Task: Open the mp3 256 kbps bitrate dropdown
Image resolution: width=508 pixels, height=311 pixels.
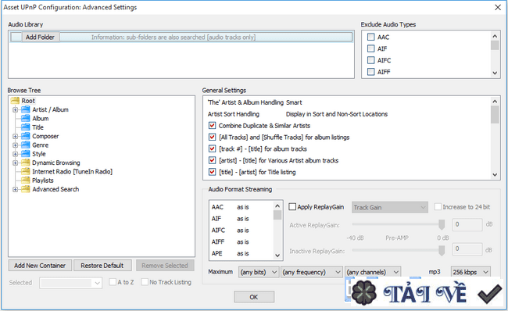Action: (470, 272)
